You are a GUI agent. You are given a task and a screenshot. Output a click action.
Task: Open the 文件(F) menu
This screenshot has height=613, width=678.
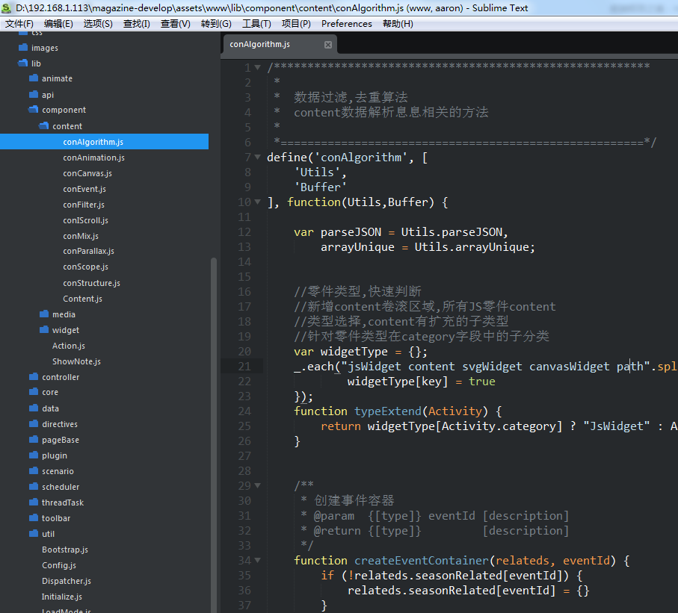(x=19, y=24)
